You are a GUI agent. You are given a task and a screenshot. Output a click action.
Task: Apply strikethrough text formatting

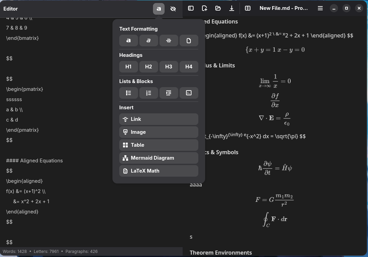[x=169, y=41]
